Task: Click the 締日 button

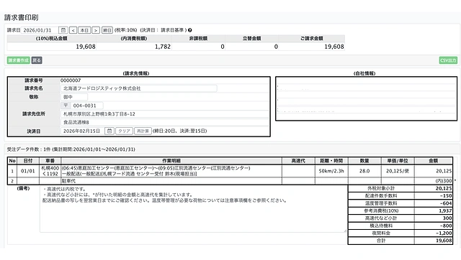Action: coord(107,30)
